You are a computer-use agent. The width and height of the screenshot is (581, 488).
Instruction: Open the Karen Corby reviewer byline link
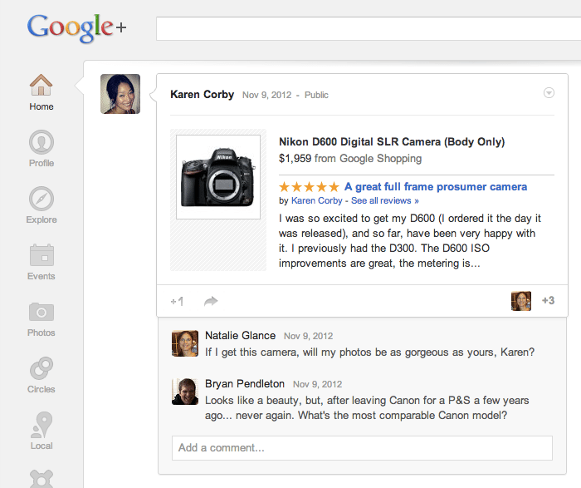point(316,200)
